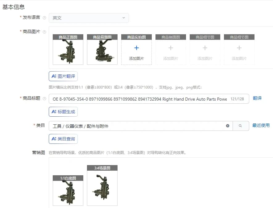Image resolution: width=273 pixels, height=208 pixels.
Task: Click the image ratio hint text 图片横纵比例支持1:1
Action: coord(125,87)
